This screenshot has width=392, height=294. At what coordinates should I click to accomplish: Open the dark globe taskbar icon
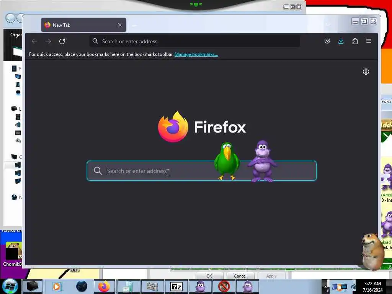point(82,286)
